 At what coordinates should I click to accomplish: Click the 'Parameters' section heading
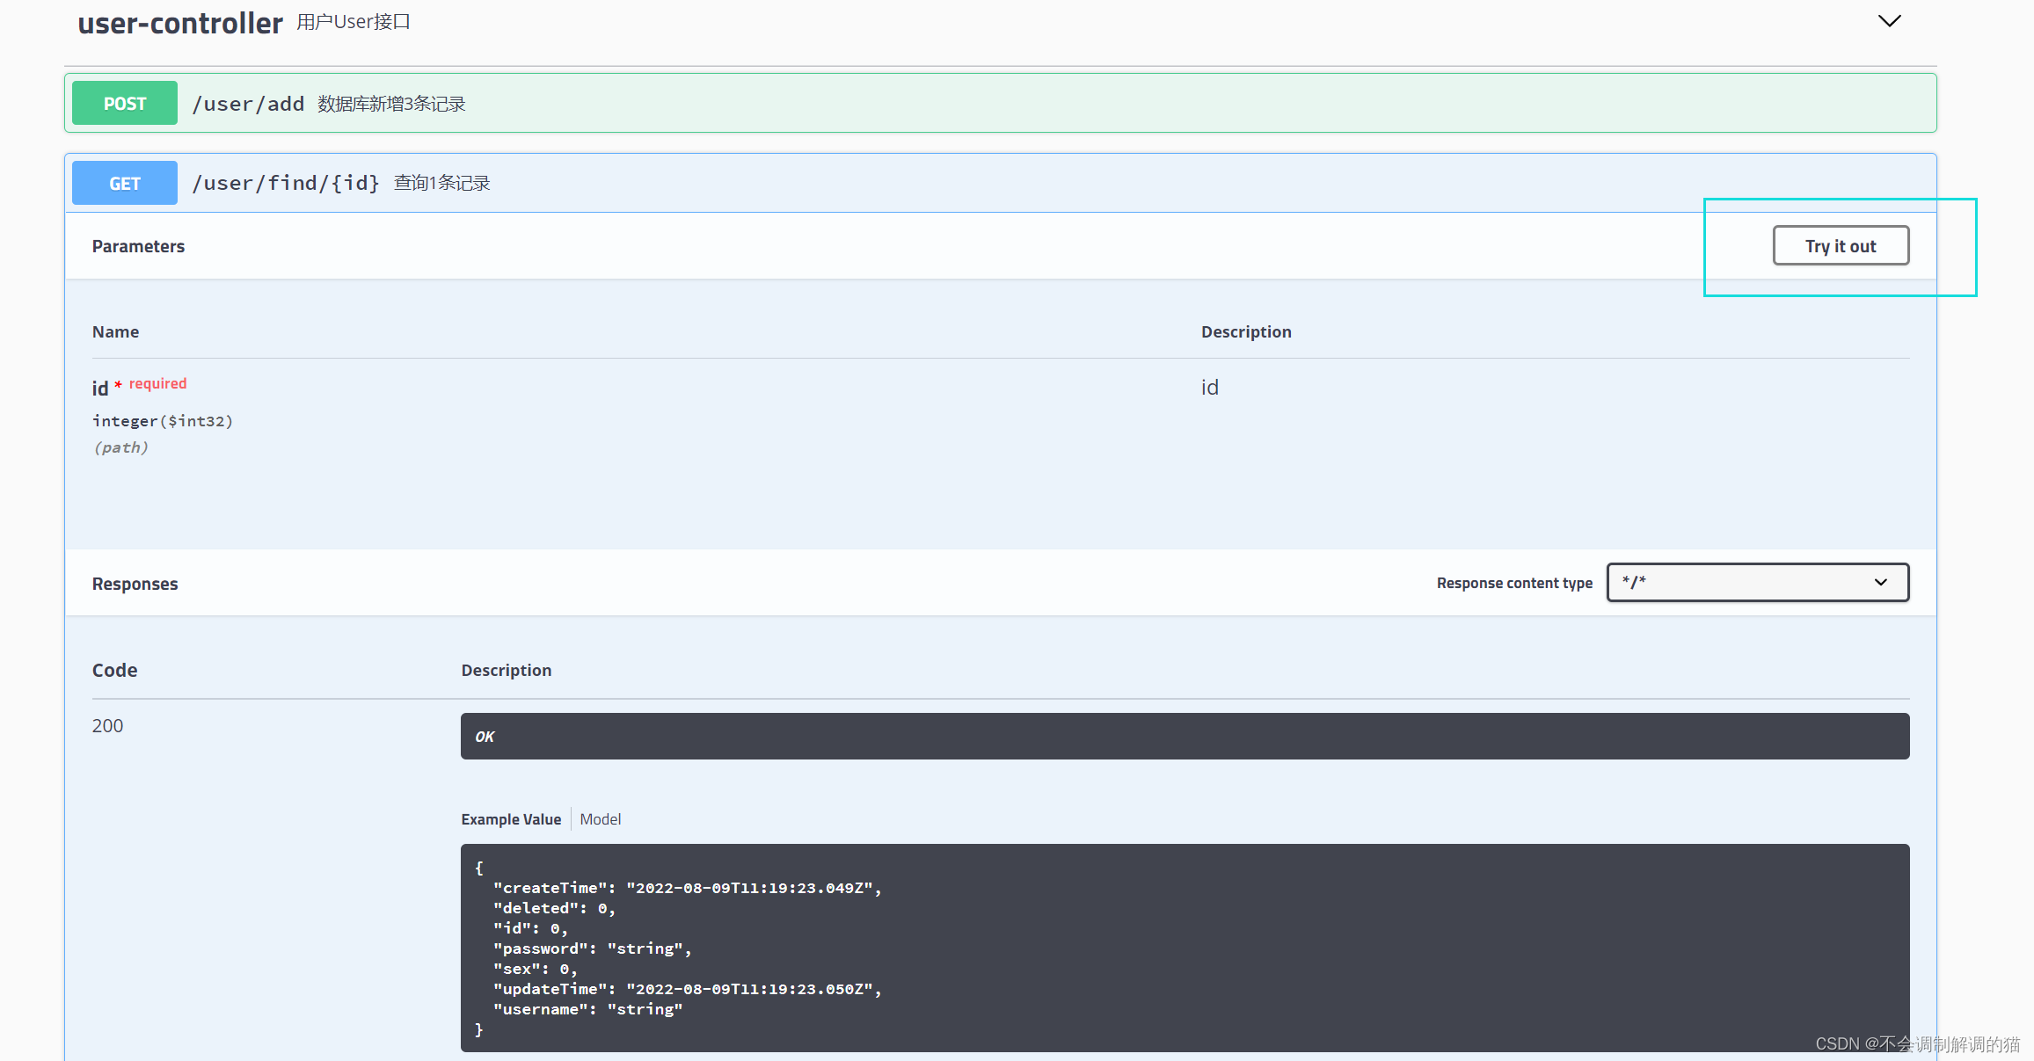(138, 246)
